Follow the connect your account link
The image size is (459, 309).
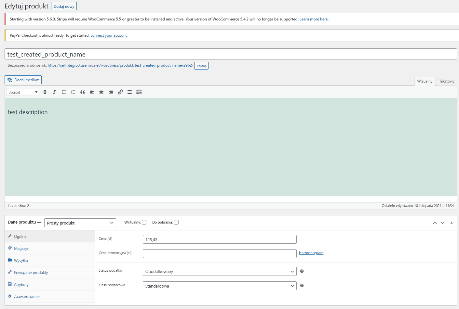tap(109, 35)
